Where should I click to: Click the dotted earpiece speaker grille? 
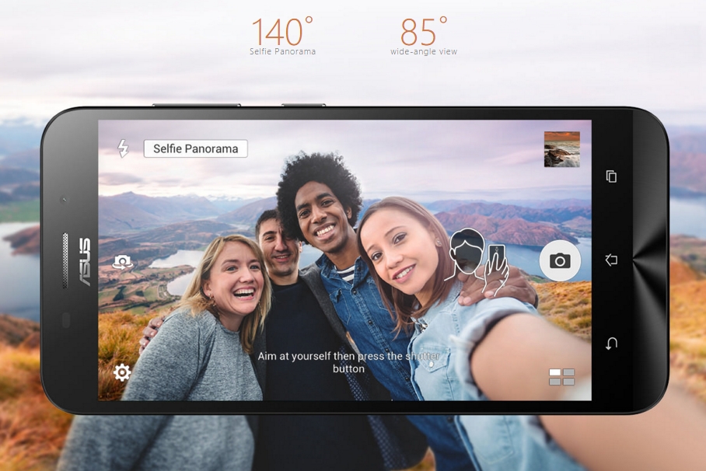[65, 260]
